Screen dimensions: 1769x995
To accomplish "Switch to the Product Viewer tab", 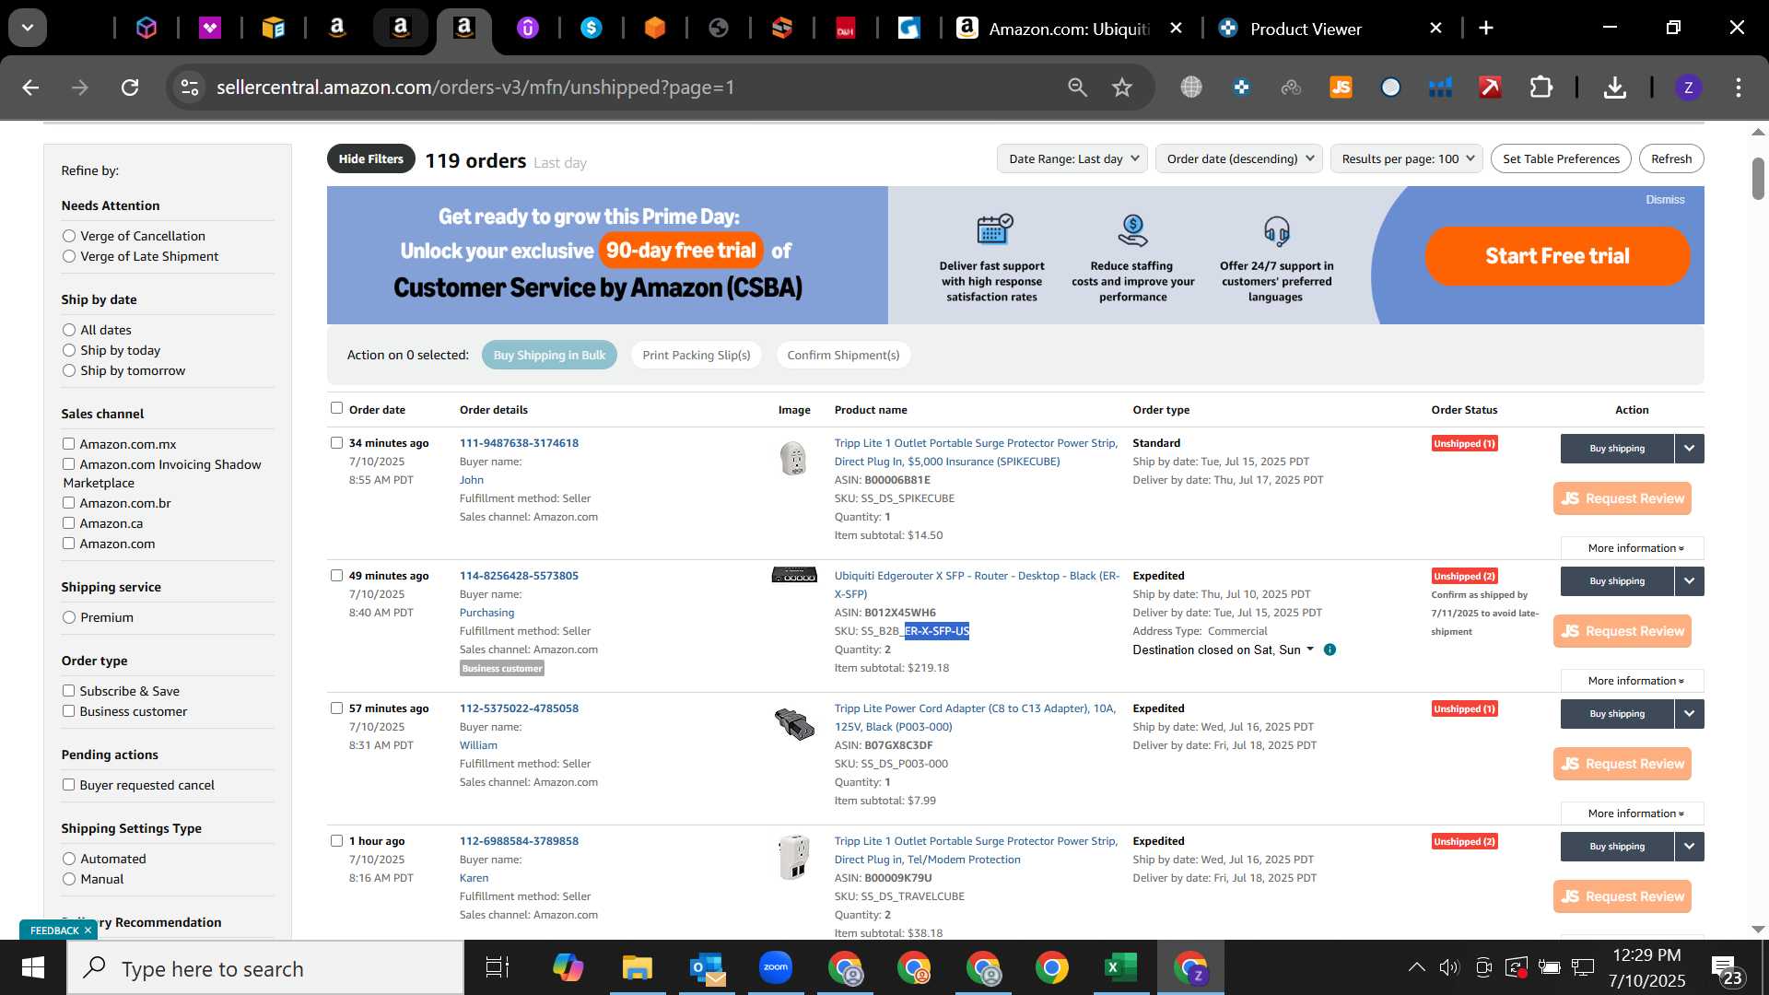I will coord(1305,29).
